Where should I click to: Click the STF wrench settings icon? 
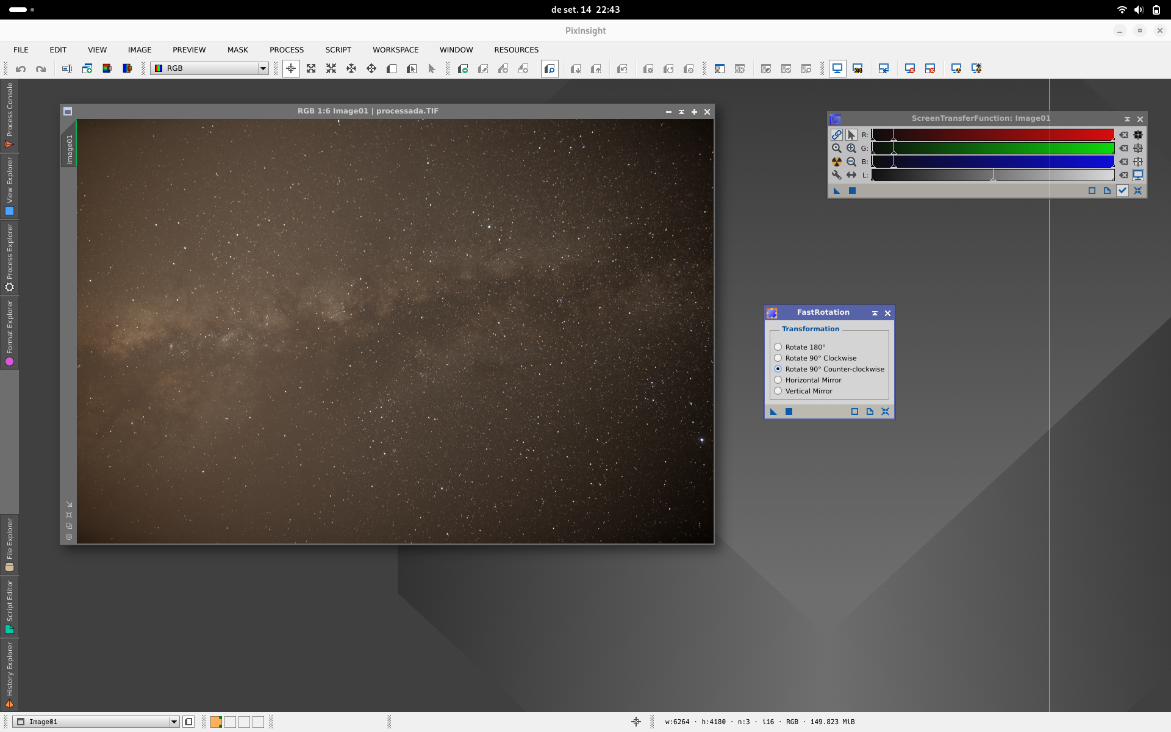(837, 175)
